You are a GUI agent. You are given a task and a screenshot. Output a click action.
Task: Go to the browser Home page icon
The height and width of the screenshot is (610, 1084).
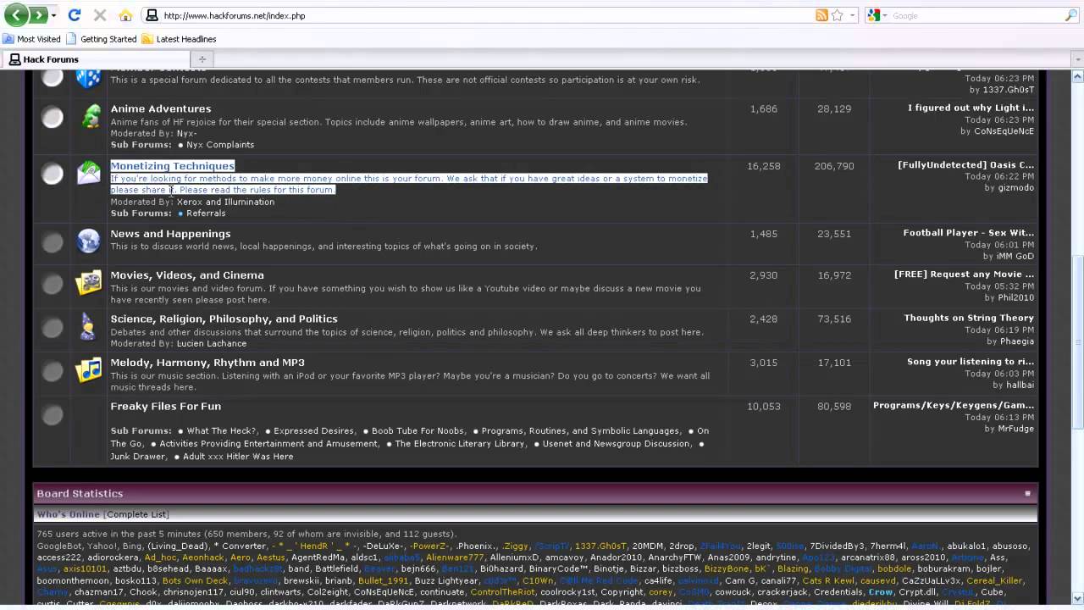[125, 15]
